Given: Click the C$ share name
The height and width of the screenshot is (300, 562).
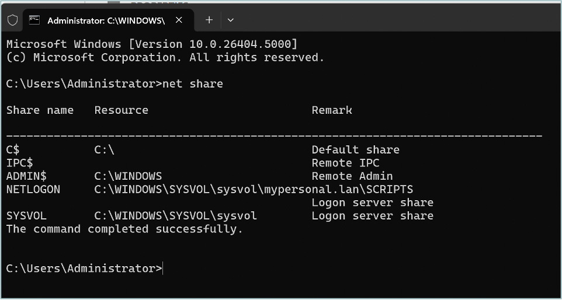Looking at the screenshot, I should (x=13, y=149).
